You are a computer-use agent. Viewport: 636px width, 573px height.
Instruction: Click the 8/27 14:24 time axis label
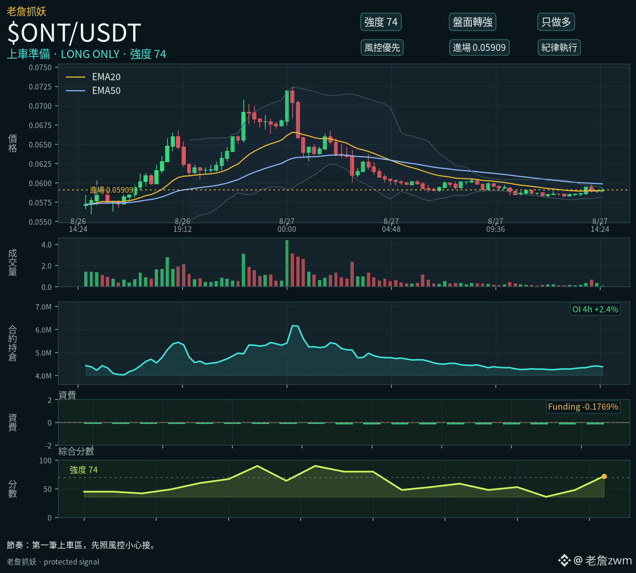click(600, 225)
